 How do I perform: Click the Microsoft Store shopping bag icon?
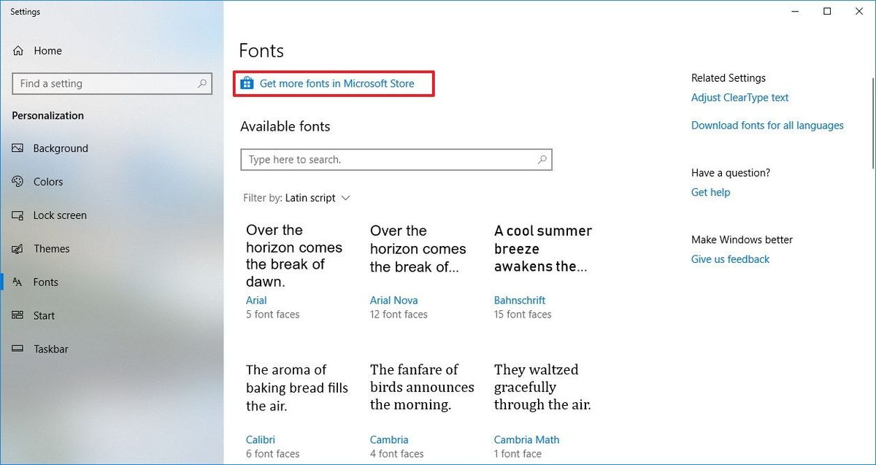[246, 83]
